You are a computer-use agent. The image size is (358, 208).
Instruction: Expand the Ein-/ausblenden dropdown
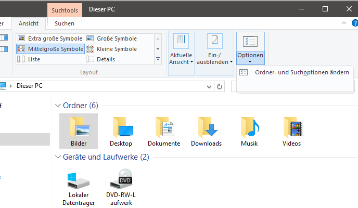(214, 58)
